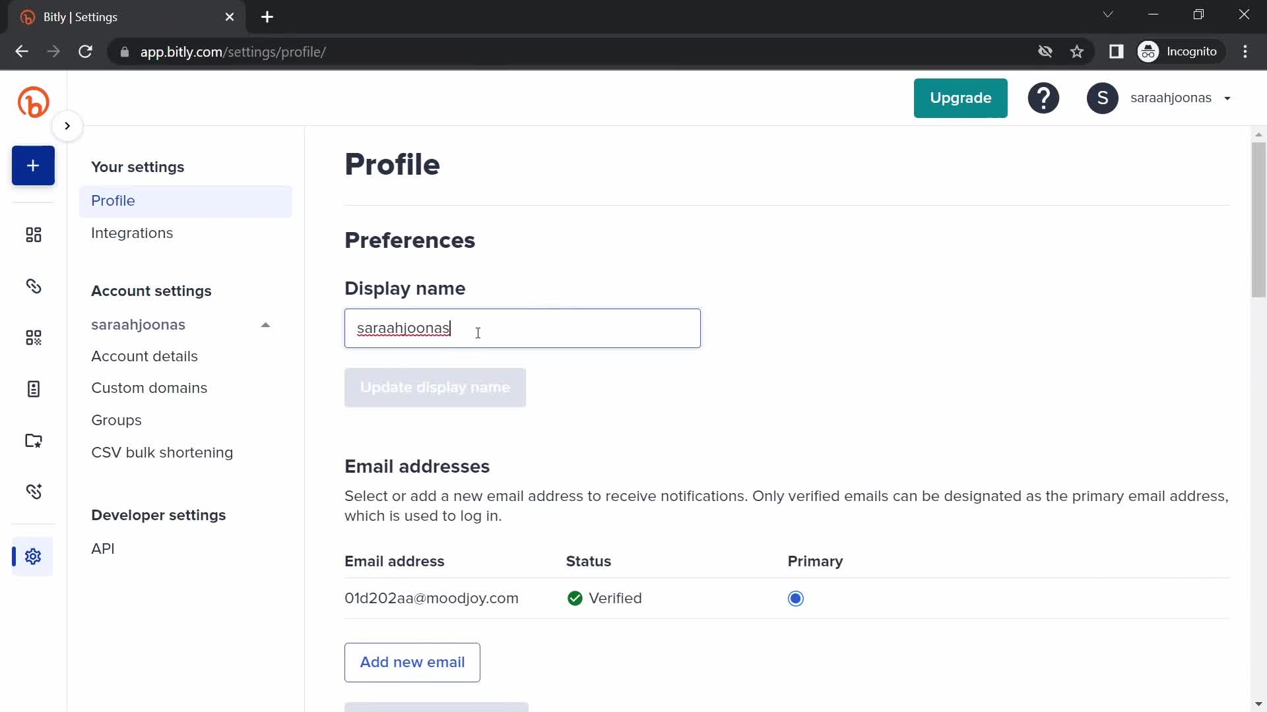Select the Bitly | Settings tab
The image size is (1267, 712).
click(x=127, y=17)
